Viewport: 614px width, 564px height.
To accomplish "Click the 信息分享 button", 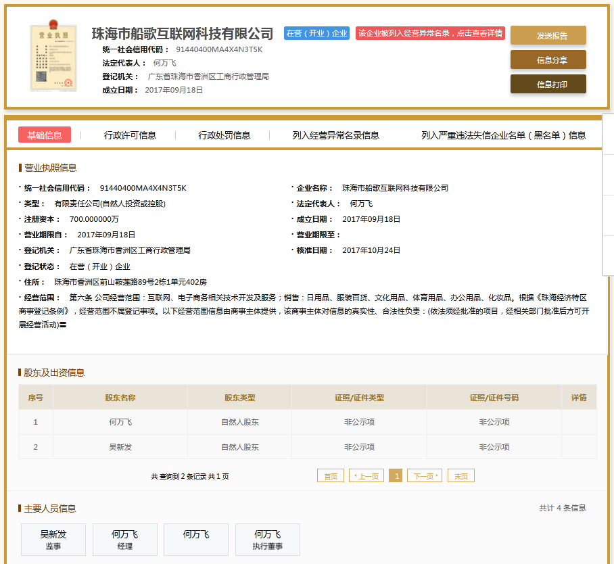I will tap(548, 60).
